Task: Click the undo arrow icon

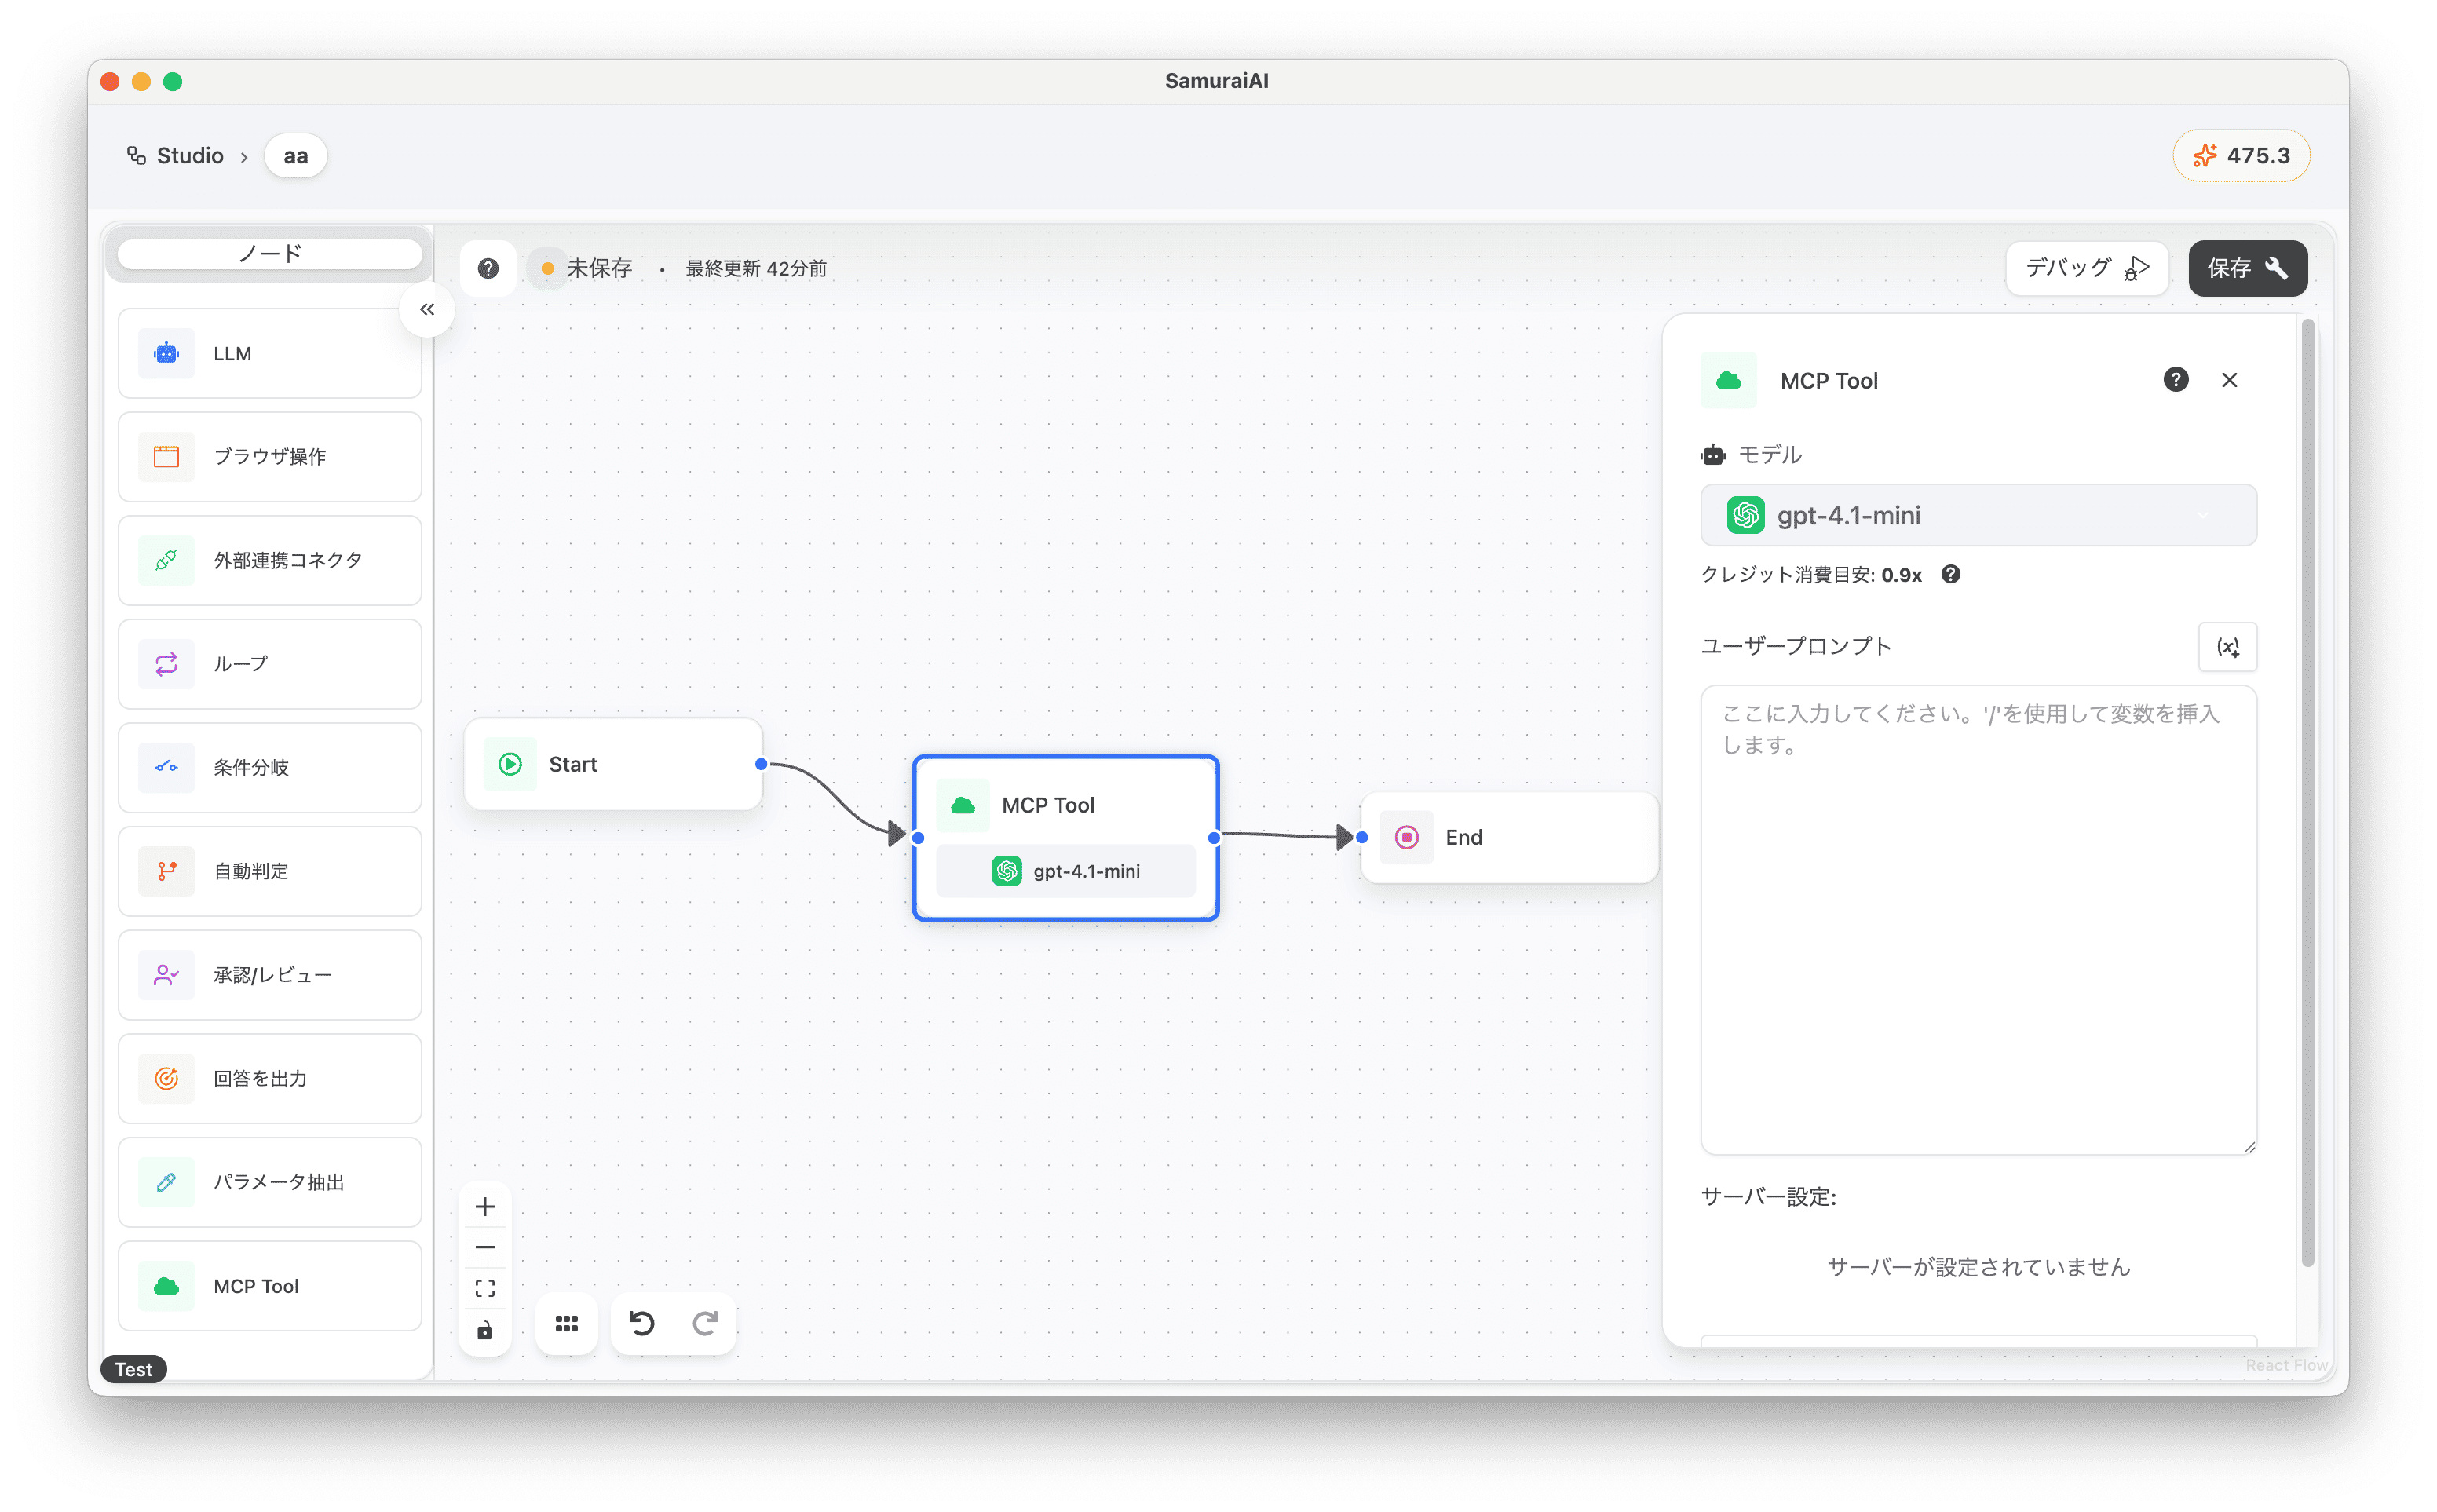Action: (x=641, y=1324)
